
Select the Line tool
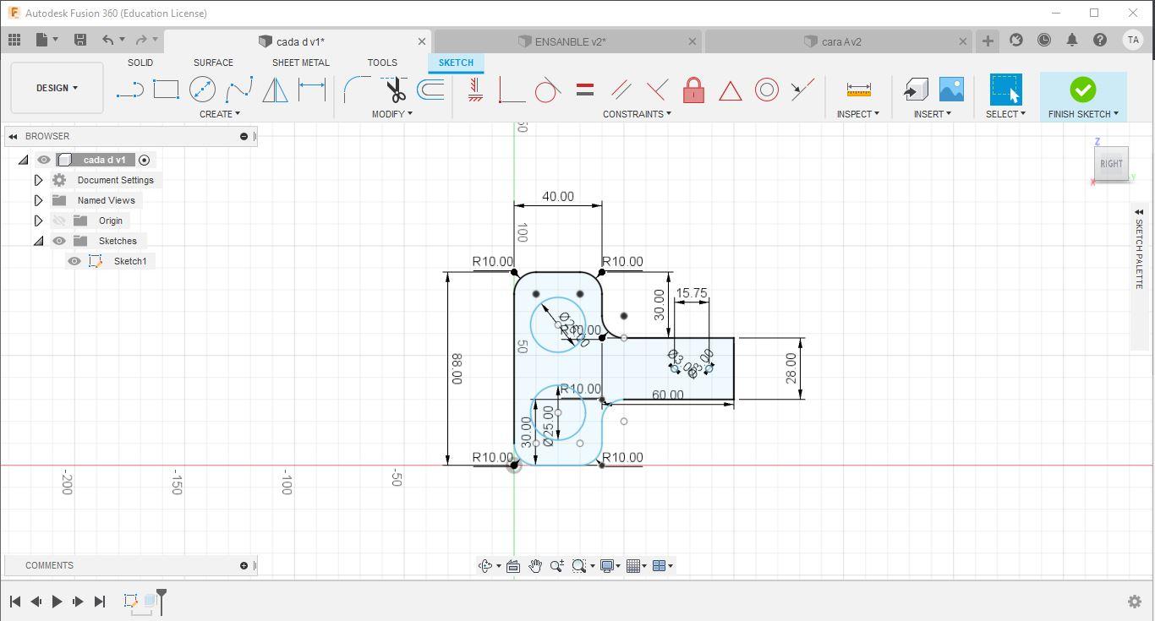pos(129,90)
